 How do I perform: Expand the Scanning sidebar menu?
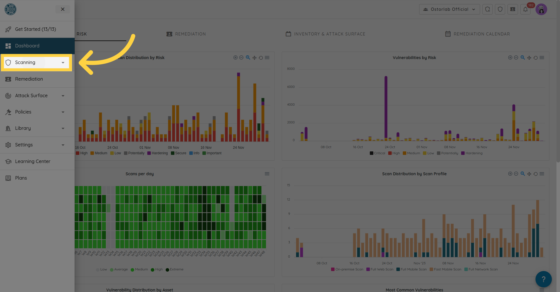click(x=36, y=63)
